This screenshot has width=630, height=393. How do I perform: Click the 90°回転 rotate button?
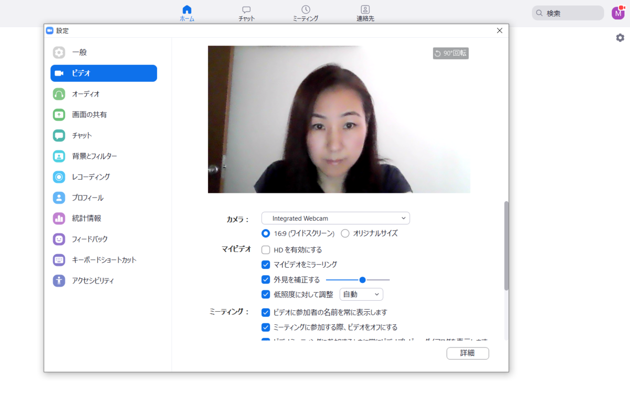pyautogui.click(x=450, y=53)
